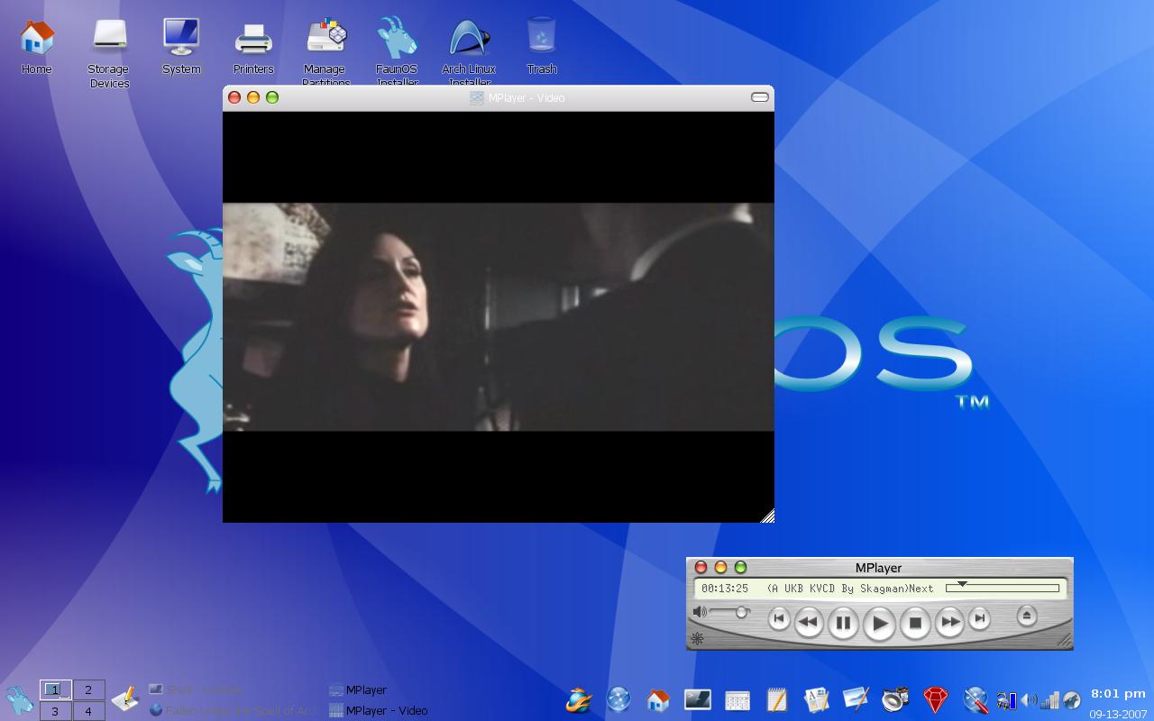Select the MPlayer taskbar entry
This screenshot has height=721, width=1154.
click(415, 689)
